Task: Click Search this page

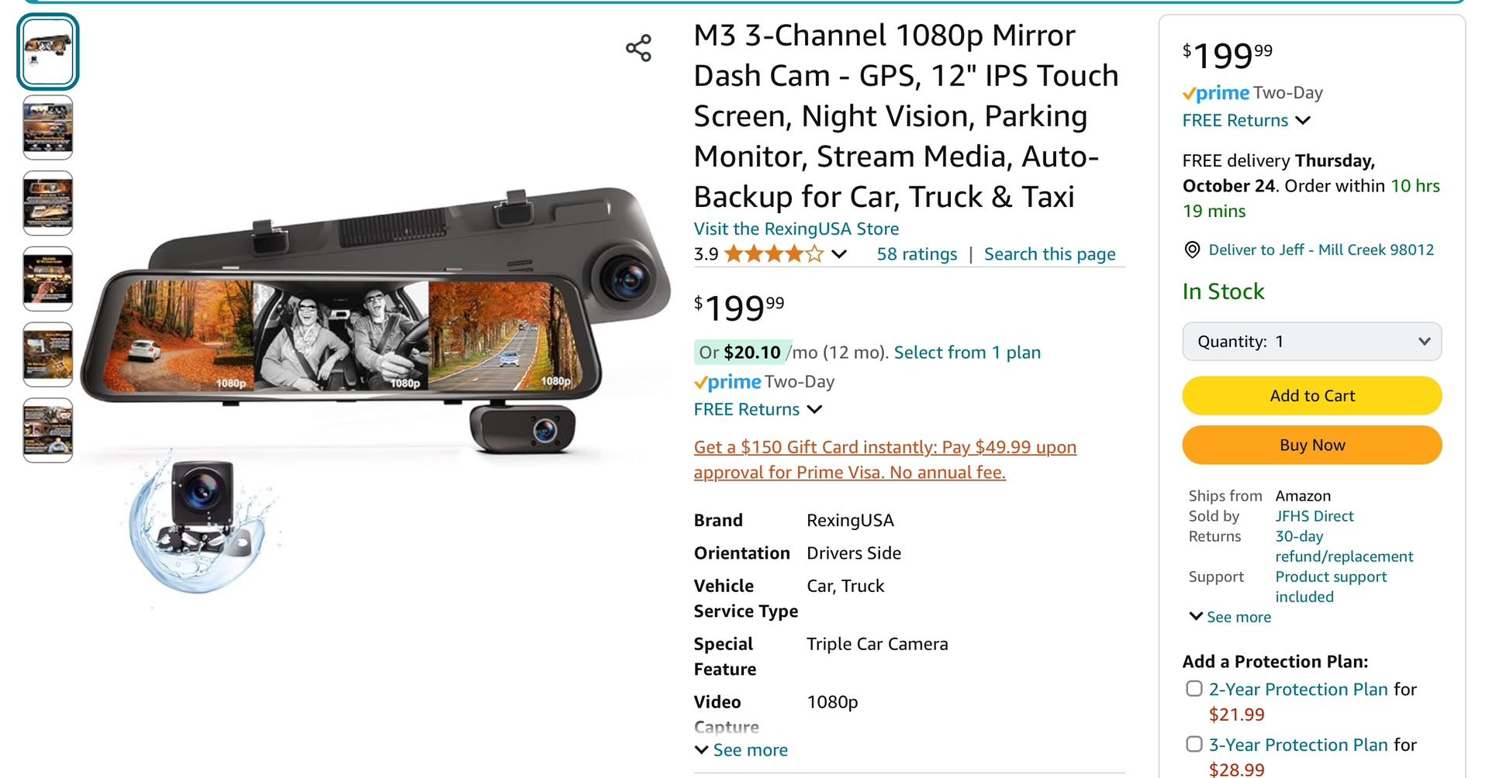Action: [x=1049, y=253]
